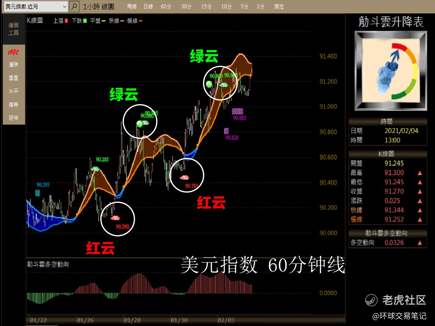The width and height of the screenshot is (435, 326).
Task: Click the magnifier search icon
Action: [x=74, y=6]
